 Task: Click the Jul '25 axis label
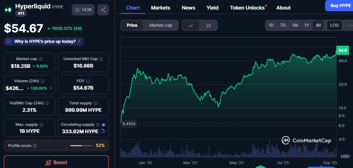(283, 163)
